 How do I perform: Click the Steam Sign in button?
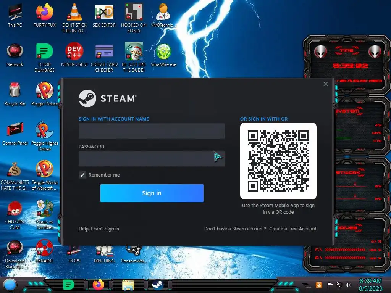coord(152,193)
